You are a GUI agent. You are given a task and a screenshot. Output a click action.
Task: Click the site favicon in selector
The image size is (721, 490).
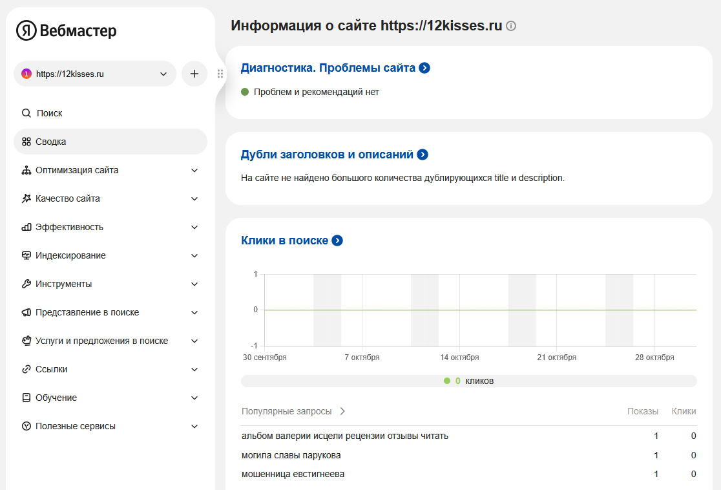[26, 74]
